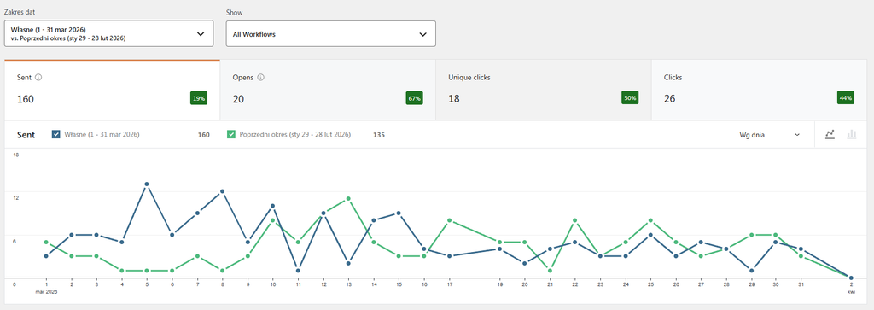Click the y-axis label 12
Image resolution: width=874 pixels, height=310 pixels.
click(x=15, y=198)
